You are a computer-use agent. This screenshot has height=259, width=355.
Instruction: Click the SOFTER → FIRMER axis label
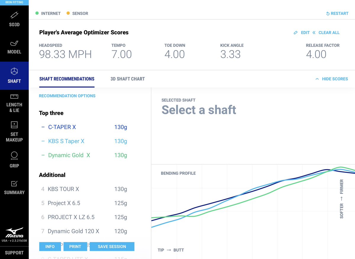(342, 199)
